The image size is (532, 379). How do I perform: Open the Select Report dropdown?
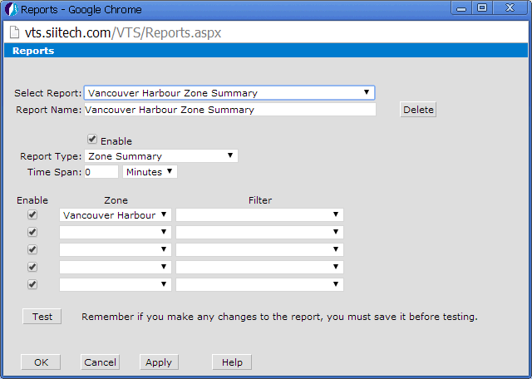[229, 93]
